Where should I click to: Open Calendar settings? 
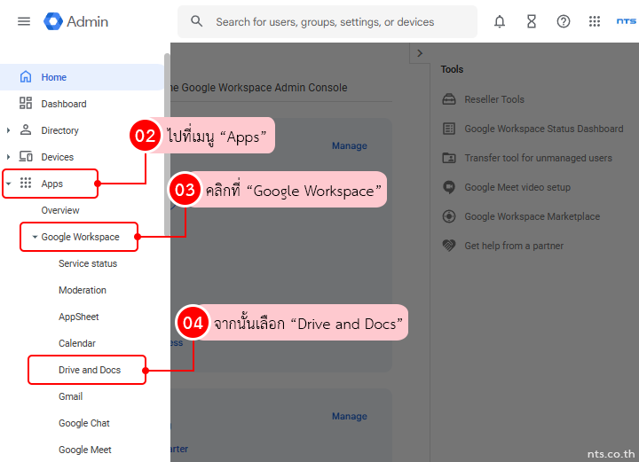coord(77,343)
